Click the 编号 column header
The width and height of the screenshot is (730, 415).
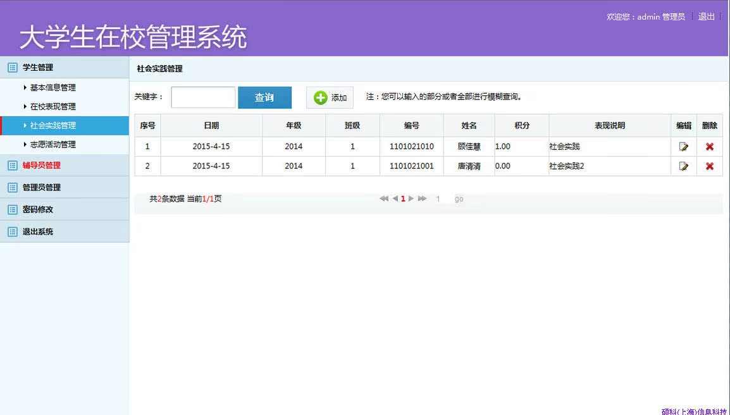[x=412, y=126]
